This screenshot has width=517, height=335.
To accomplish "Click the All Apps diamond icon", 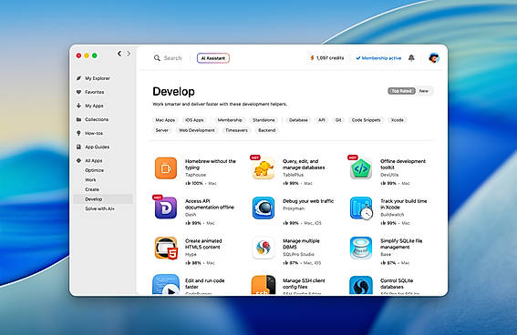I will pyautogui.click(x=78, y=160).
